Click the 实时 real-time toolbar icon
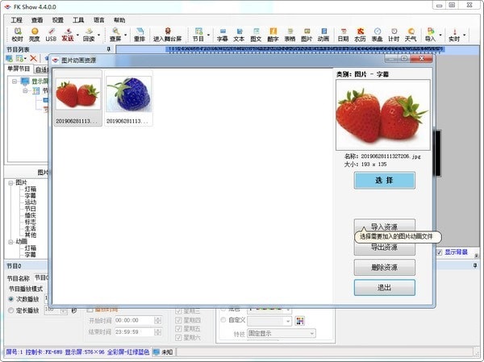 454,35
